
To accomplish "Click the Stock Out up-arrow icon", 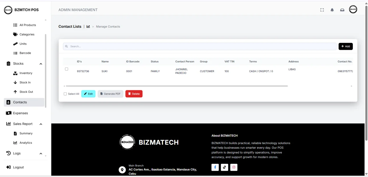I will coord(15,92).
